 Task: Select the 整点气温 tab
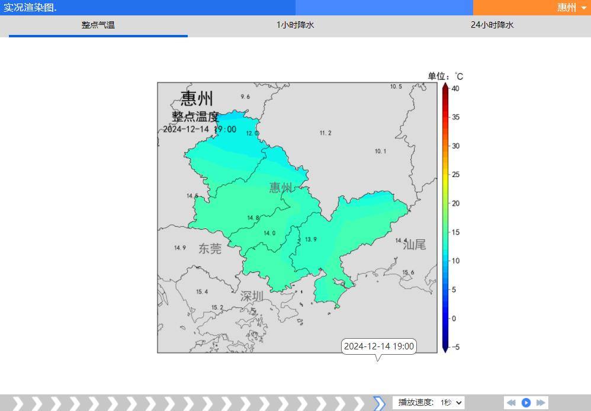coord(98,25)
